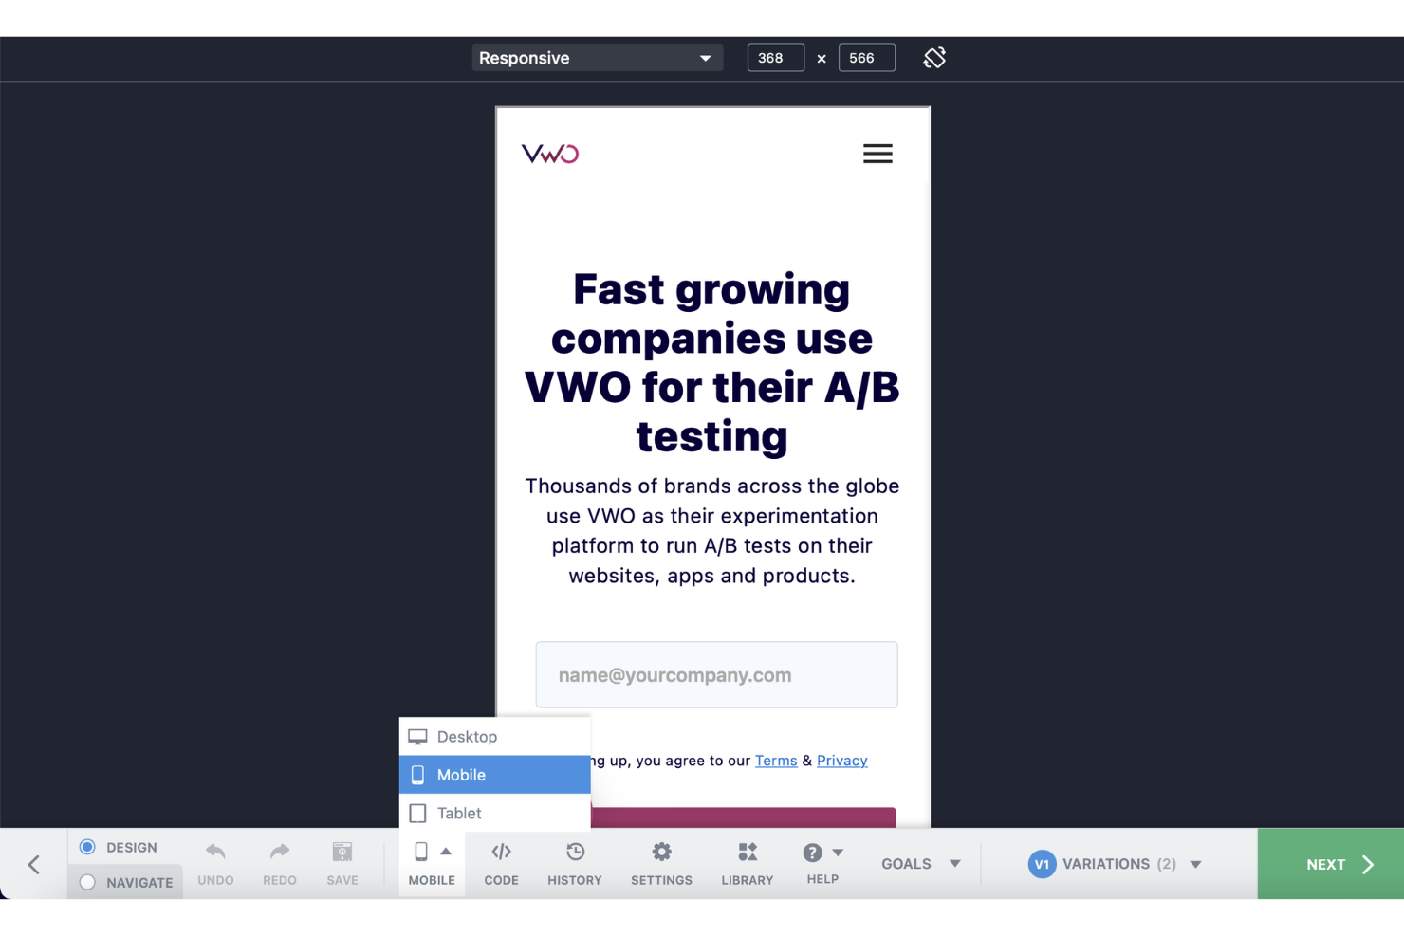Open the Privacy link
This screenshot has height=936, width=1404.
(x=842, y=761)
